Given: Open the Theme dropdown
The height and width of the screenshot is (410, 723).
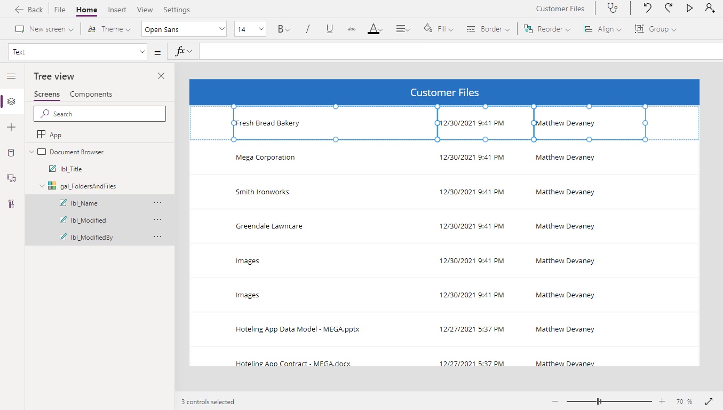Looking at the screenshot, I should (x=109, y=29).
